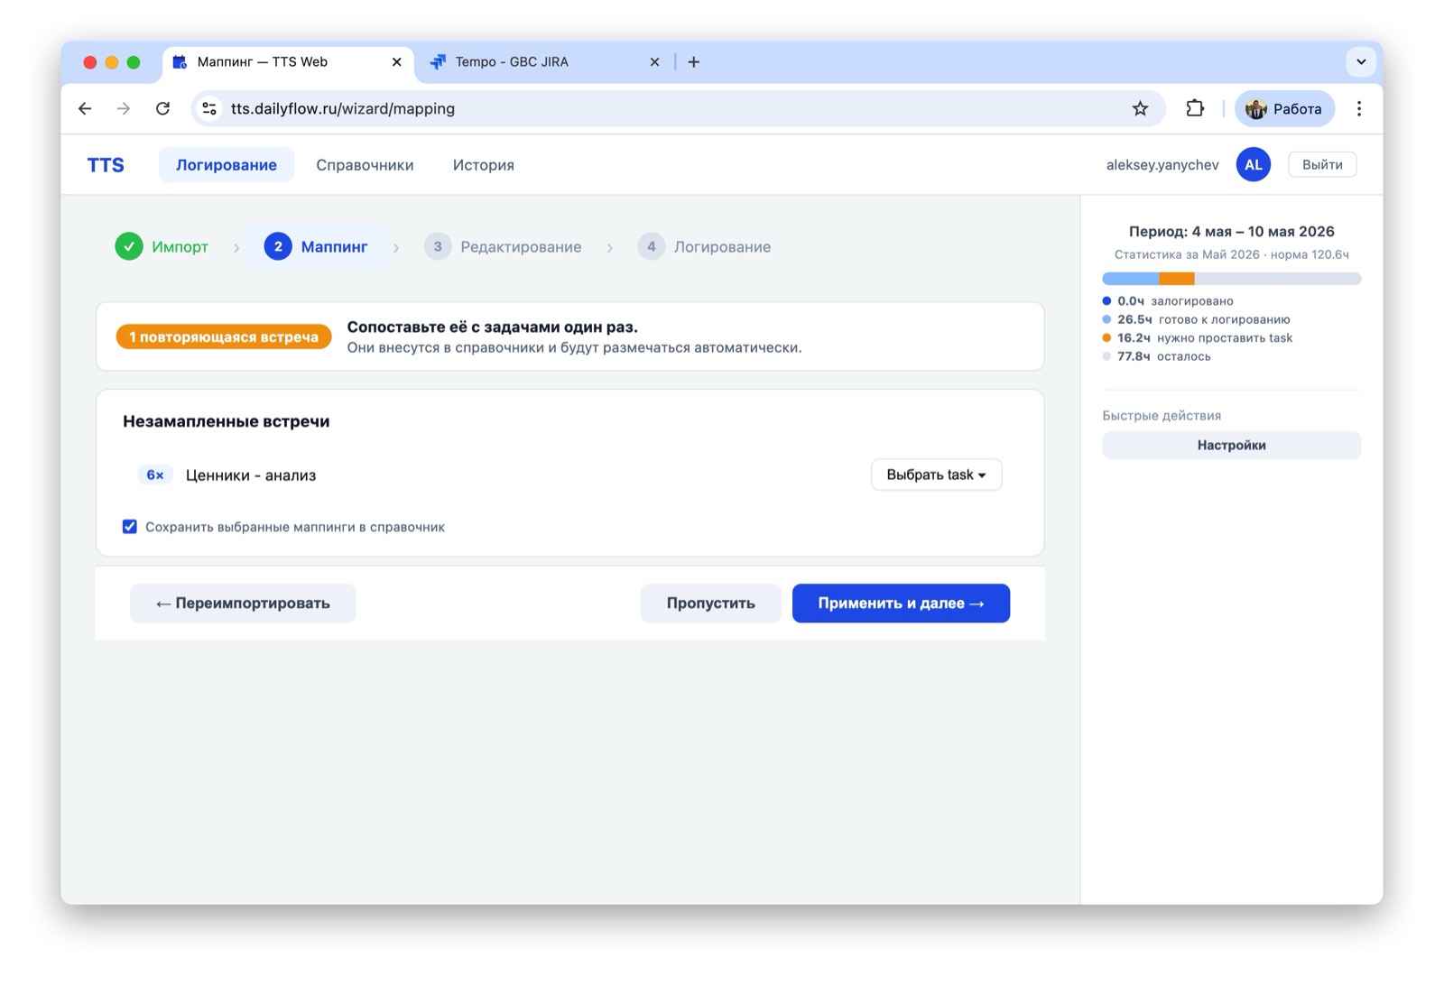Open the Работа profile chip

tap(1284, 108)
